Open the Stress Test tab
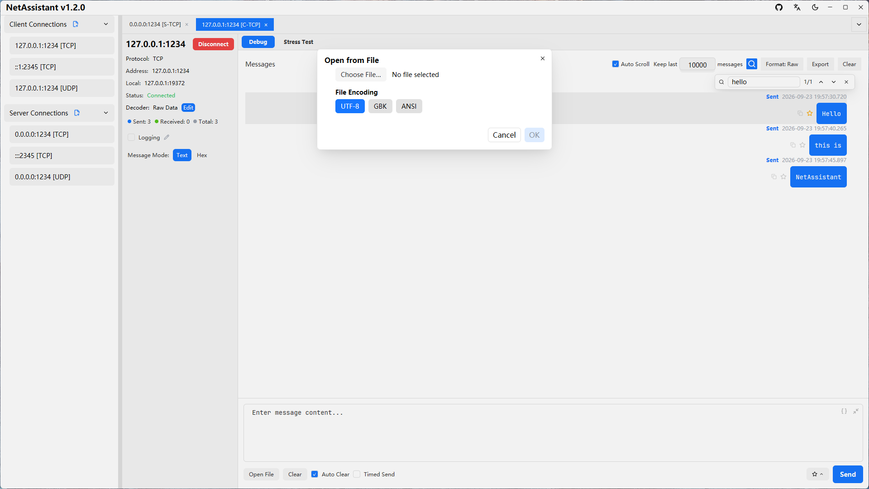The height and width of the screenshot is (489, 869). 298,42
